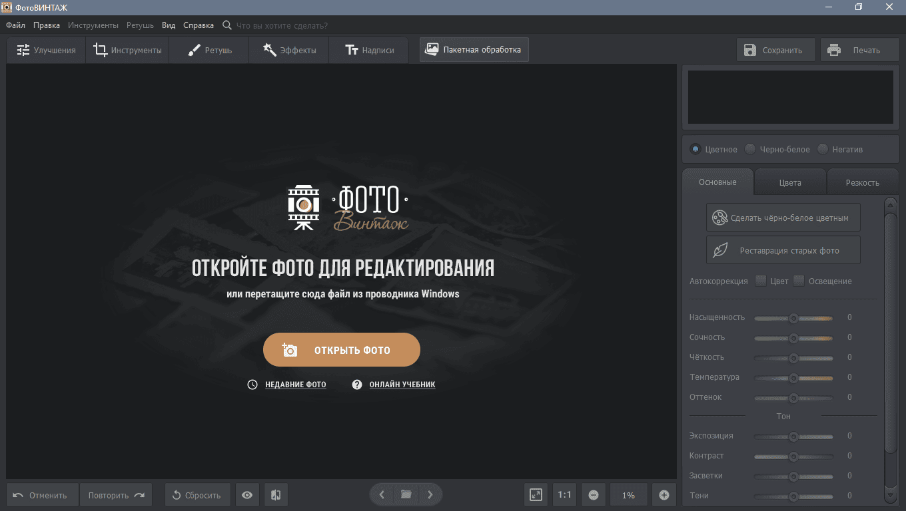The height and width of the screenshot is (511, 906).
Task: Click the Печать print button
Action: [x=860, y=50]
